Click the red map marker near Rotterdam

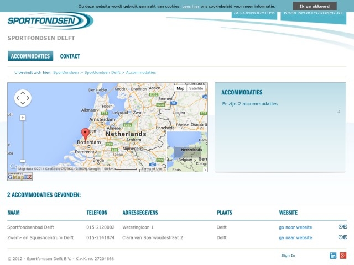point(85,134)
